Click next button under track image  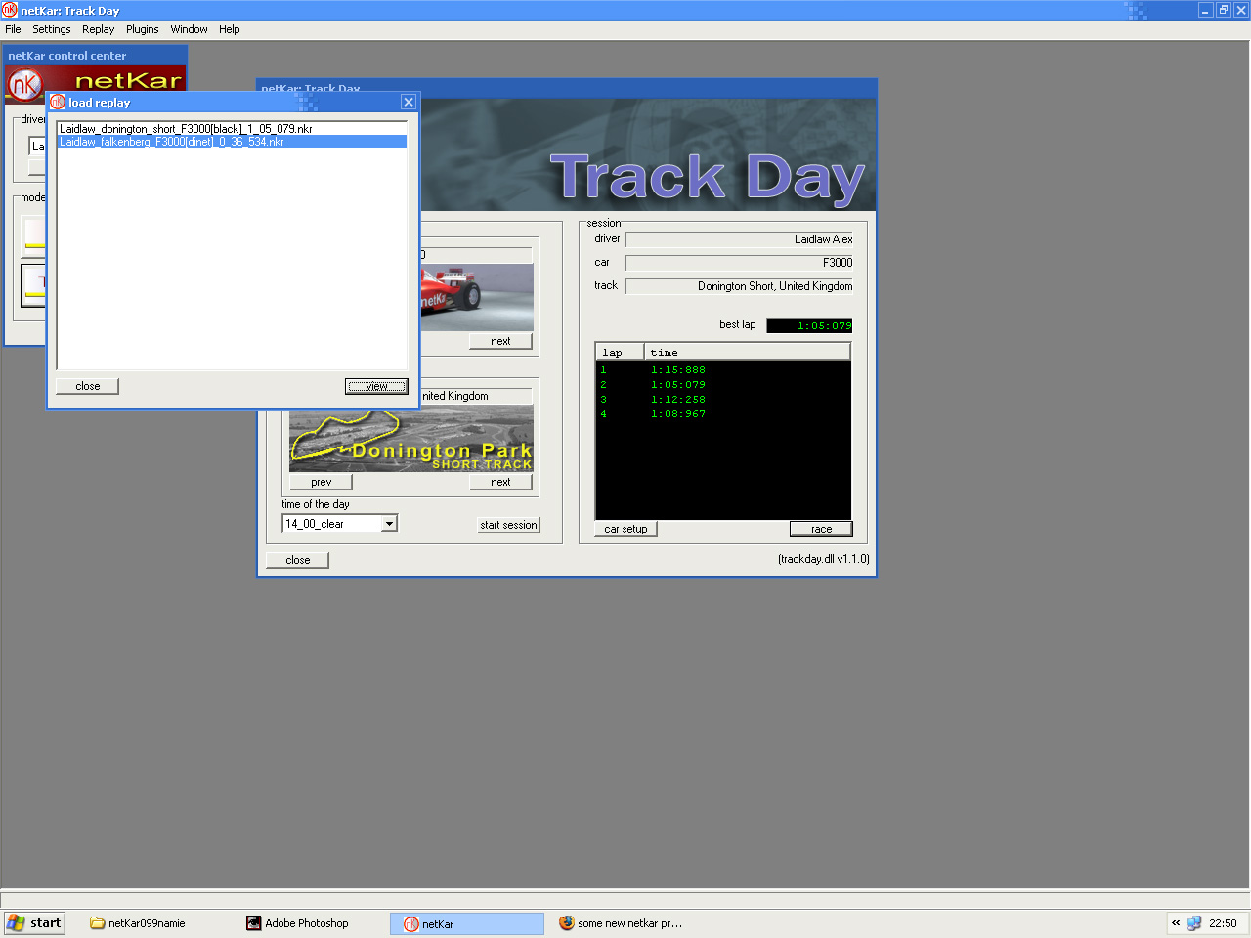pos(500,482)
